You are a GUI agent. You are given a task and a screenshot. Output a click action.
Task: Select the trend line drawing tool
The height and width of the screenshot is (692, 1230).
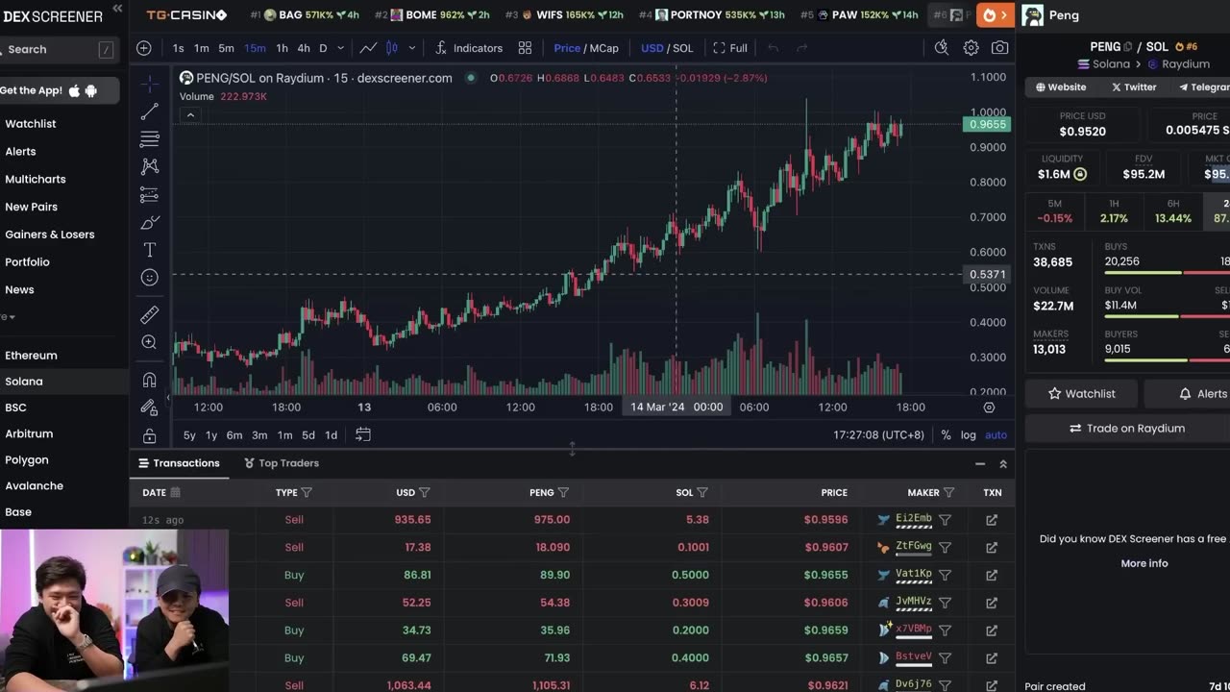click(149, 111)
